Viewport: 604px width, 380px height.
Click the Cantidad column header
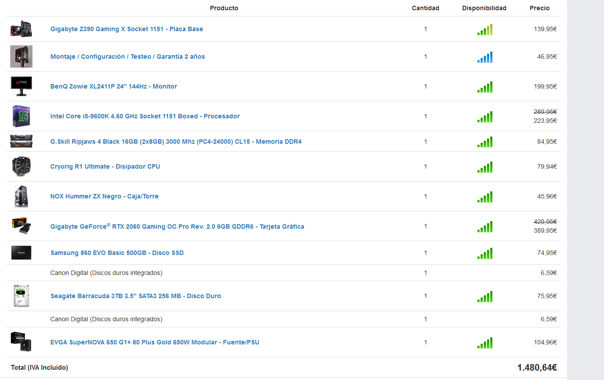(426, 8)
